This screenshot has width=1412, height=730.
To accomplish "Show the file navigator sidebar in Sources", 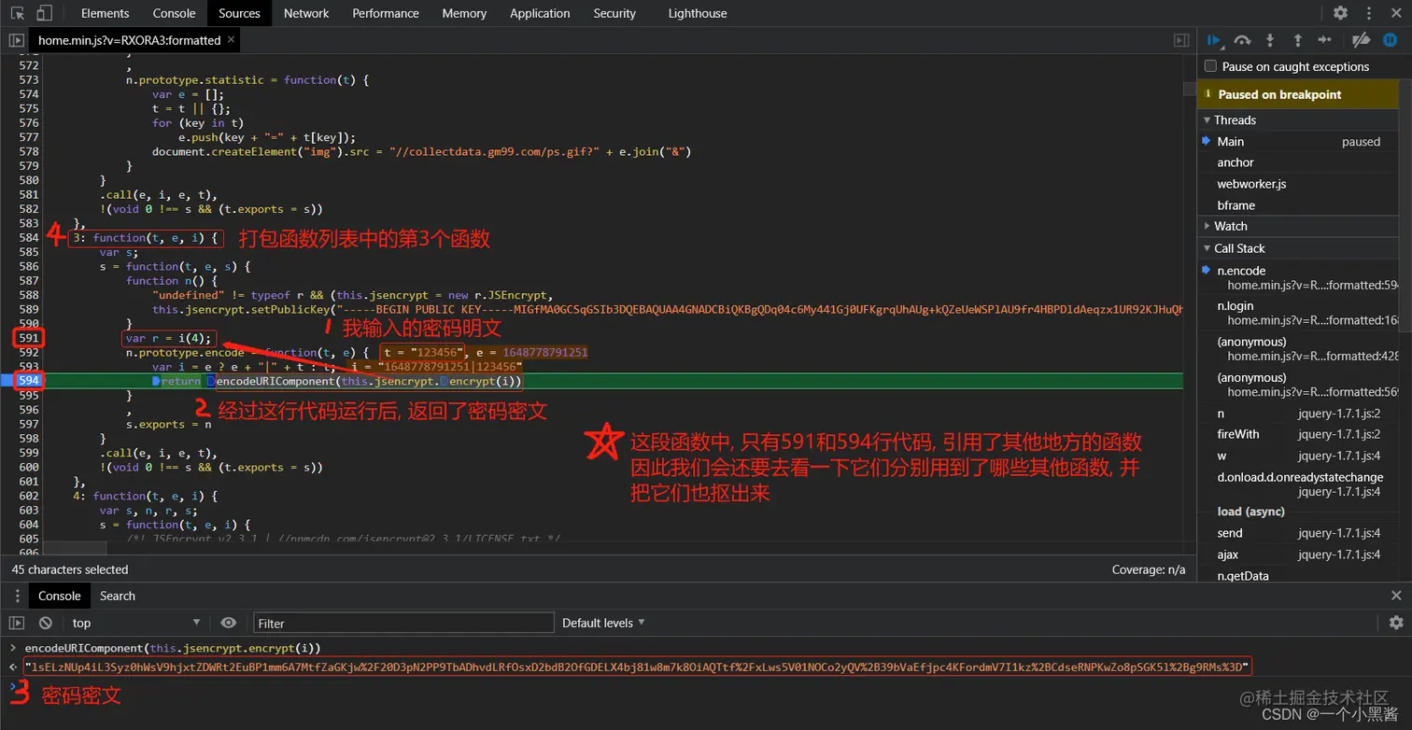I will pyautogui.click(x=16, y=40).
